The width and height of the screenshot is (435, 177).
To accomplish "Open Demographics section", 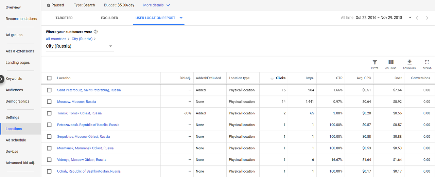I will pyautogui.click(x=18, y=102).
